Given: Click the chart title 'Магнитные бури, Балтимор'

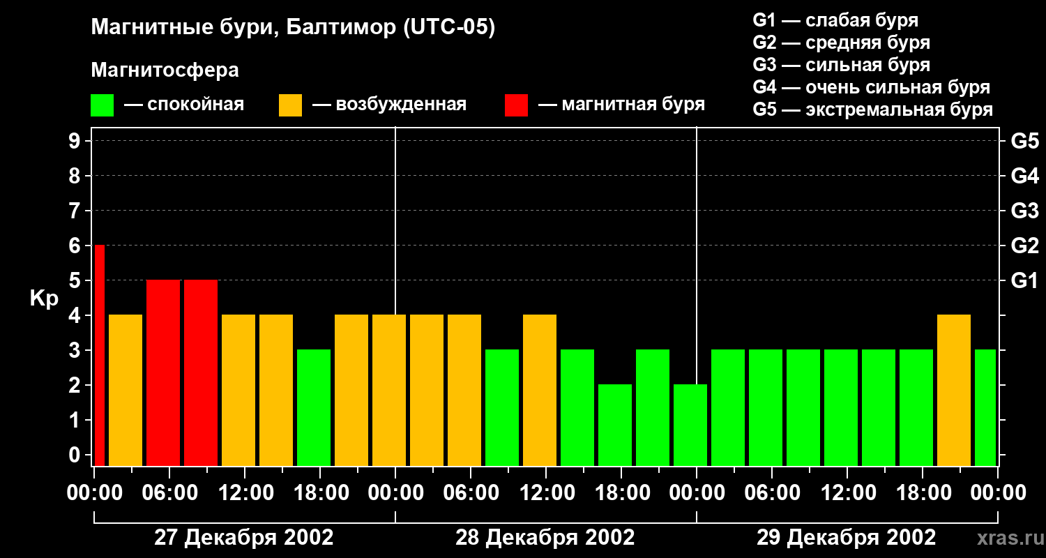Looking at the screenshot, I should tap(293, 28).
